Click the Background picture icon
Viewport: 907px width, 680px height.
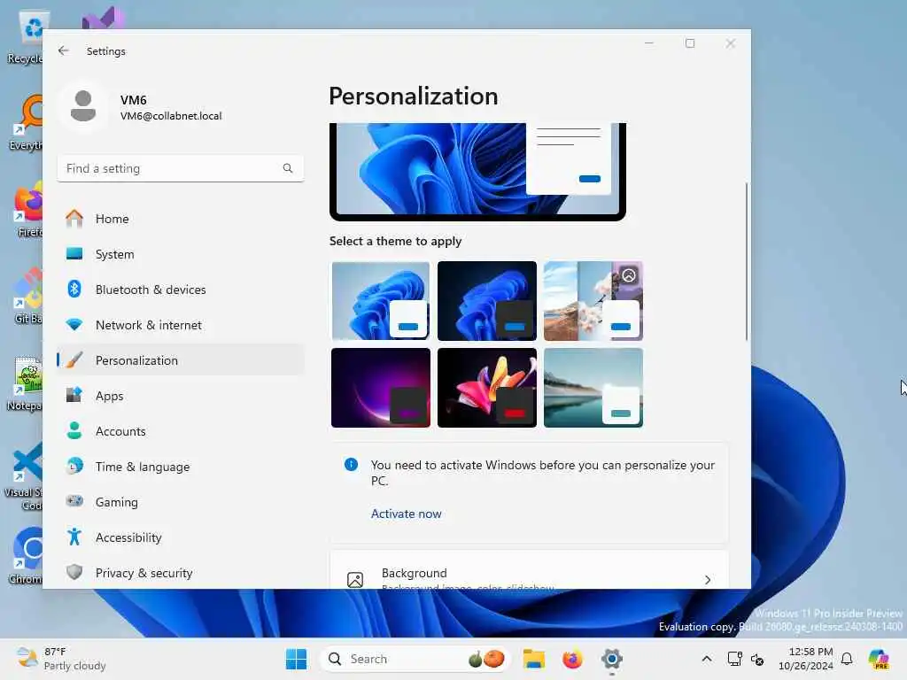click(355, 579)
